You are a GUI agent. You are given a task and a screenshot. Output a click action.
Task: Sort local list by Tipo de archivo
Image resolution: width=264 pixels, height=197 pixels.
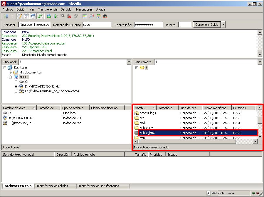(75, 108)
